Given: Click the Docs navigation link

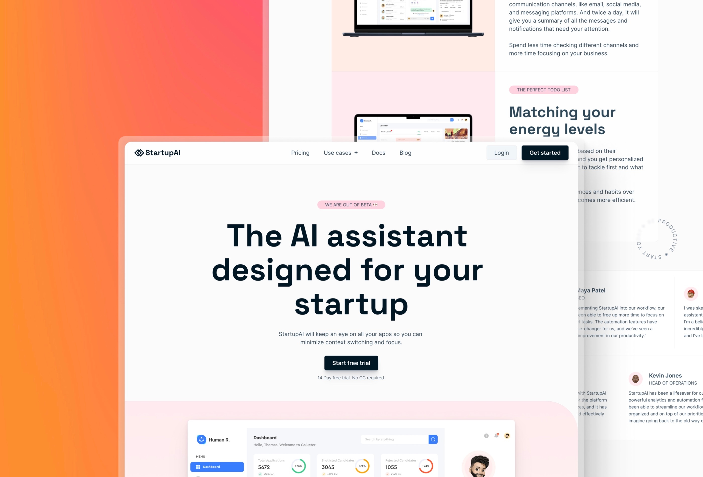Looking at the screenshot, I should point(378,153).
